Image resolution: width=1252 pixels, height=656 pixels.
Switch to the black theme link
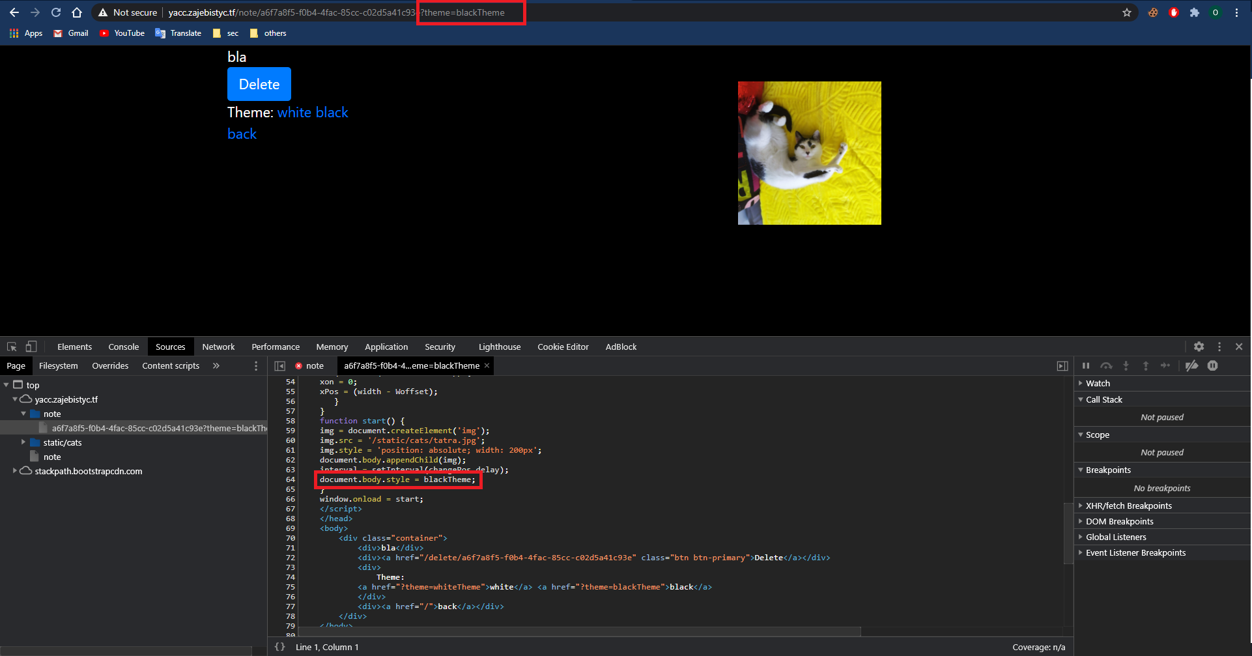(x=332, y=112)
